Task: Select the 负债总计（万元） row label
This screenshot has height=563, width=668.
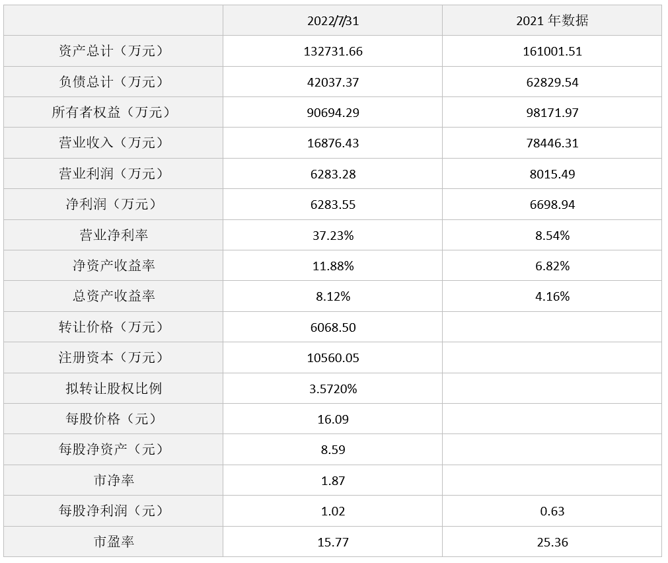Action: 113,82
